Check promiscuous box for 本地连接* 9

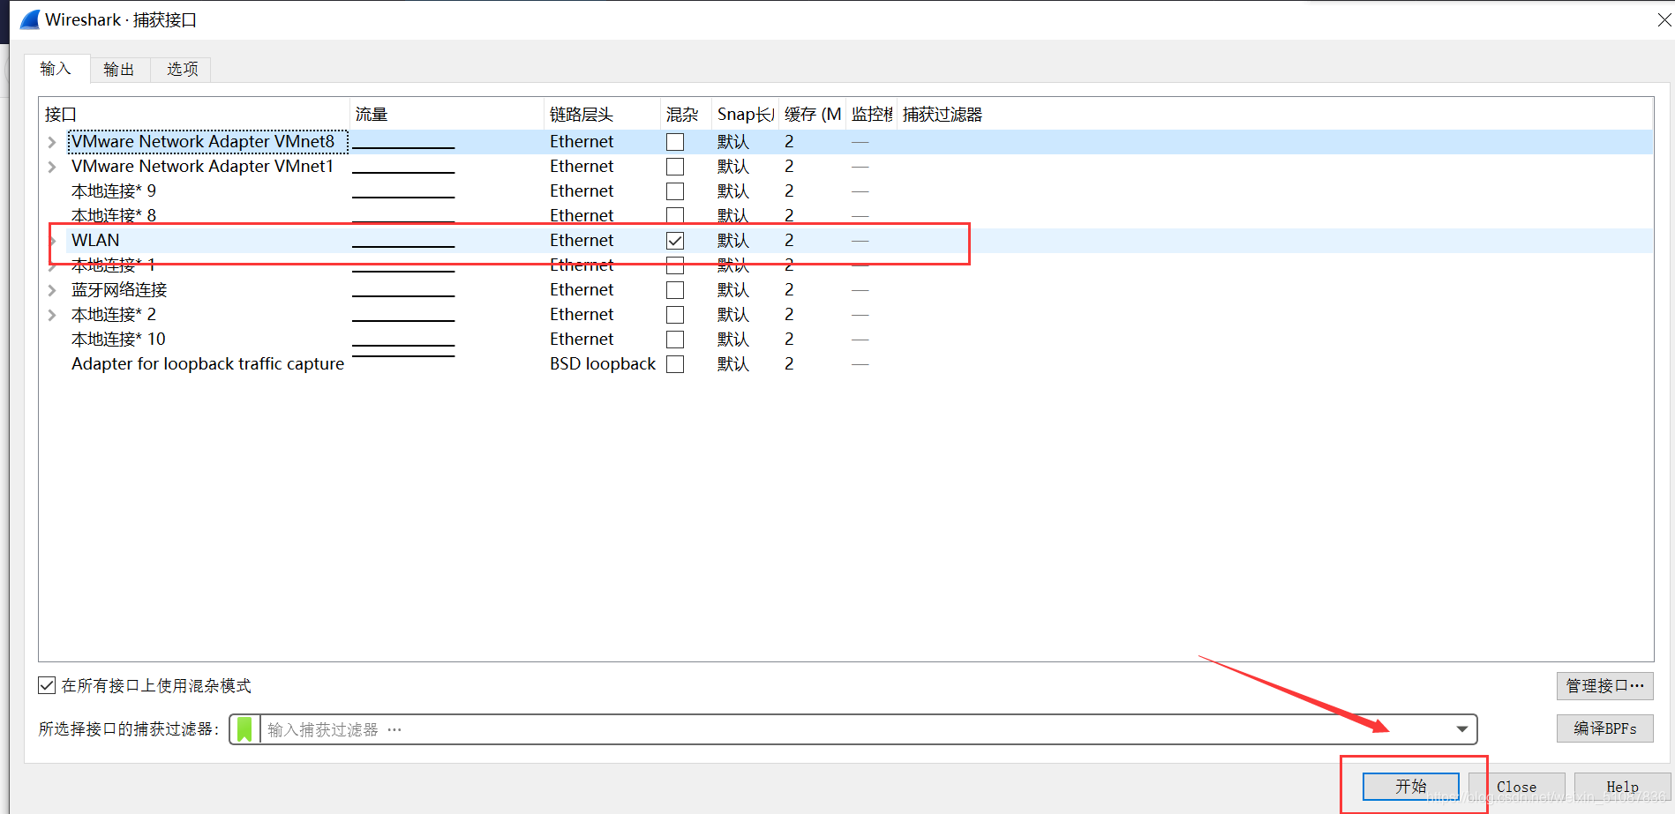point(675,191)
